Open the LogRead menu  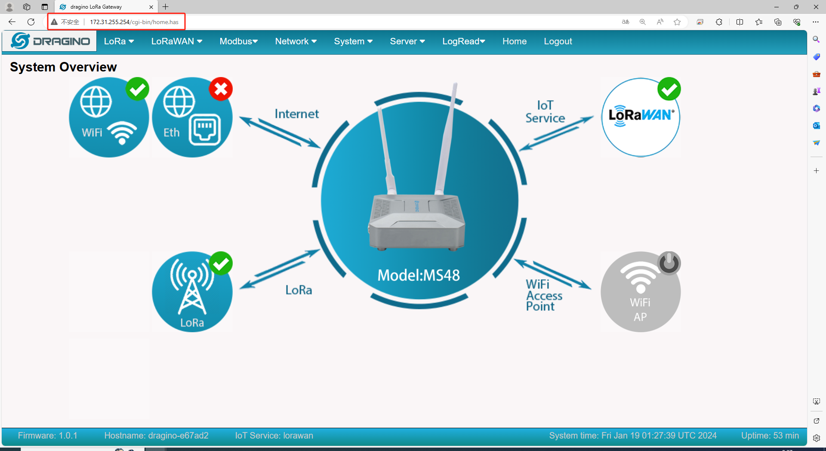pos(464,41)
